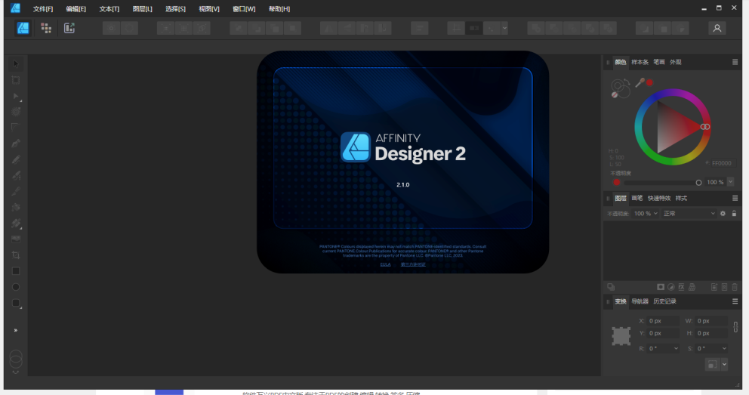Add a pixel layer icon

pyautogui.click(x=724, y=287)
